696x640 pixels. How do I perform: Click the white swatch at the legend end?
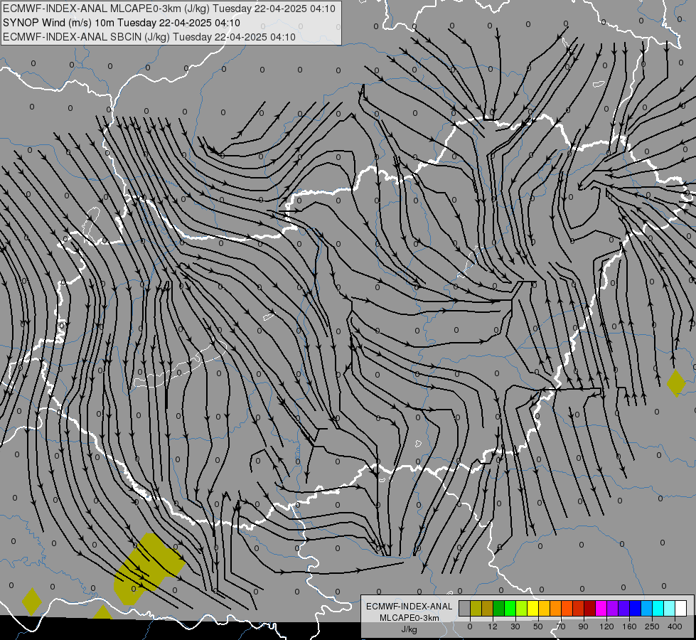681,608
